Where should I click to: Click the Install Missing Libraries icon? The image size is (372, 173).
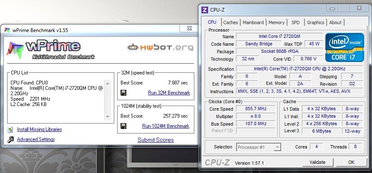pos(10,129)
